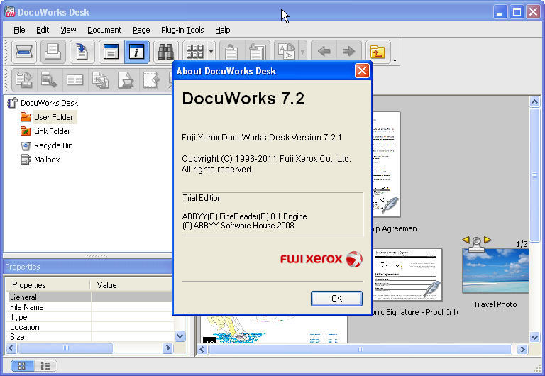Open the File menu

point(19,30)
